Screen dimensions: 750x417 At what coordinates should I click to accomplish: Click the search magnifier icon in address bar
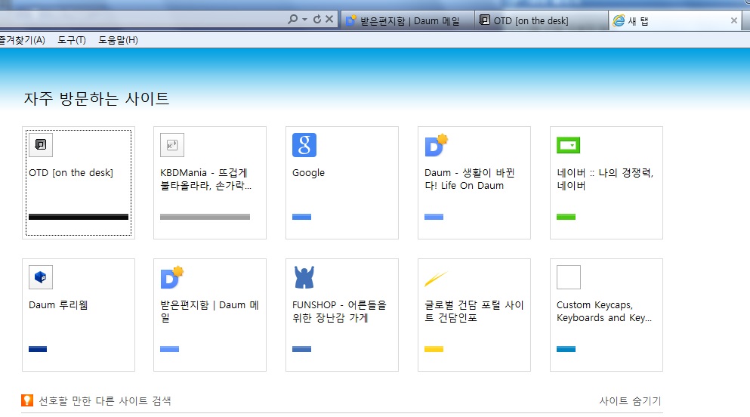[292, 19]
